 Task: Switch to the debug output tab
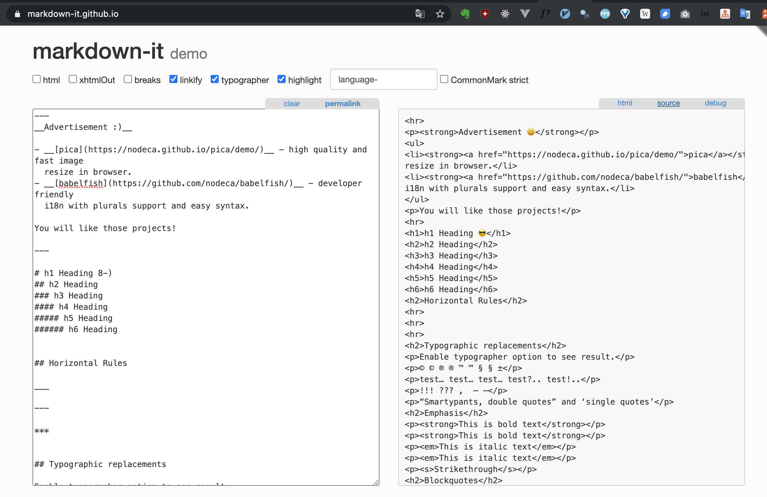click(x=715, y=103)
